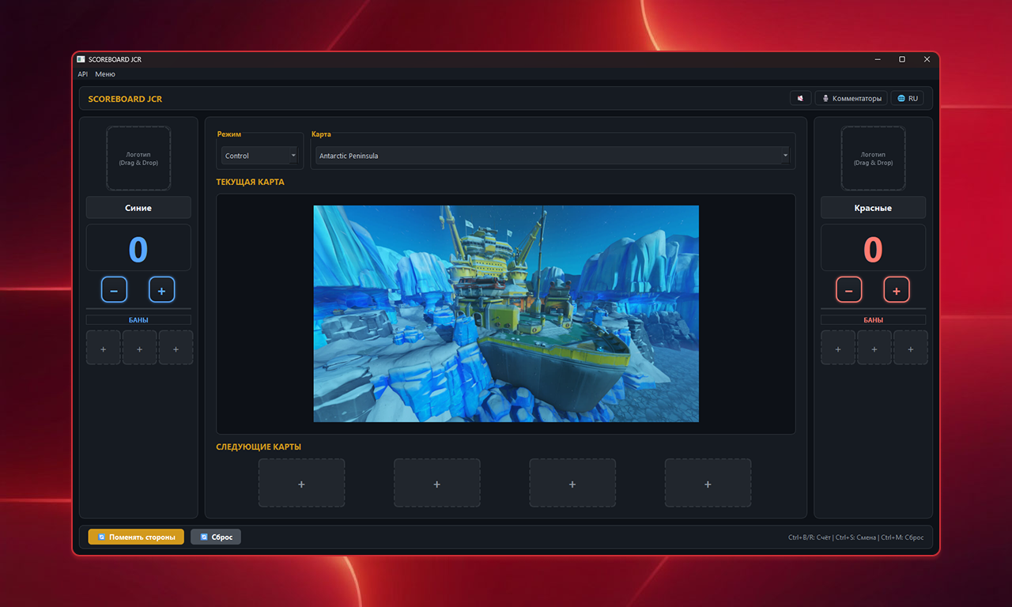
Task: Increase the blue team score
Action: point(161,290)
